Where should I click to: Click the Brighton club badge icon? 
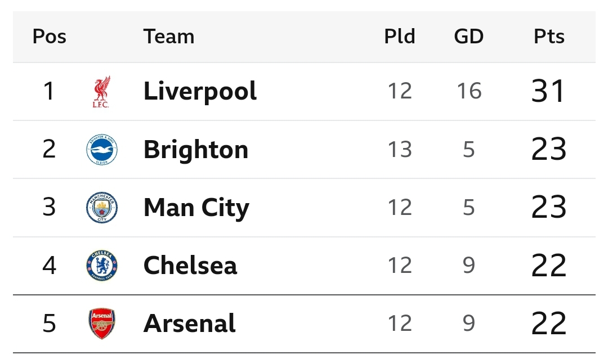click(x=102, y=150)
